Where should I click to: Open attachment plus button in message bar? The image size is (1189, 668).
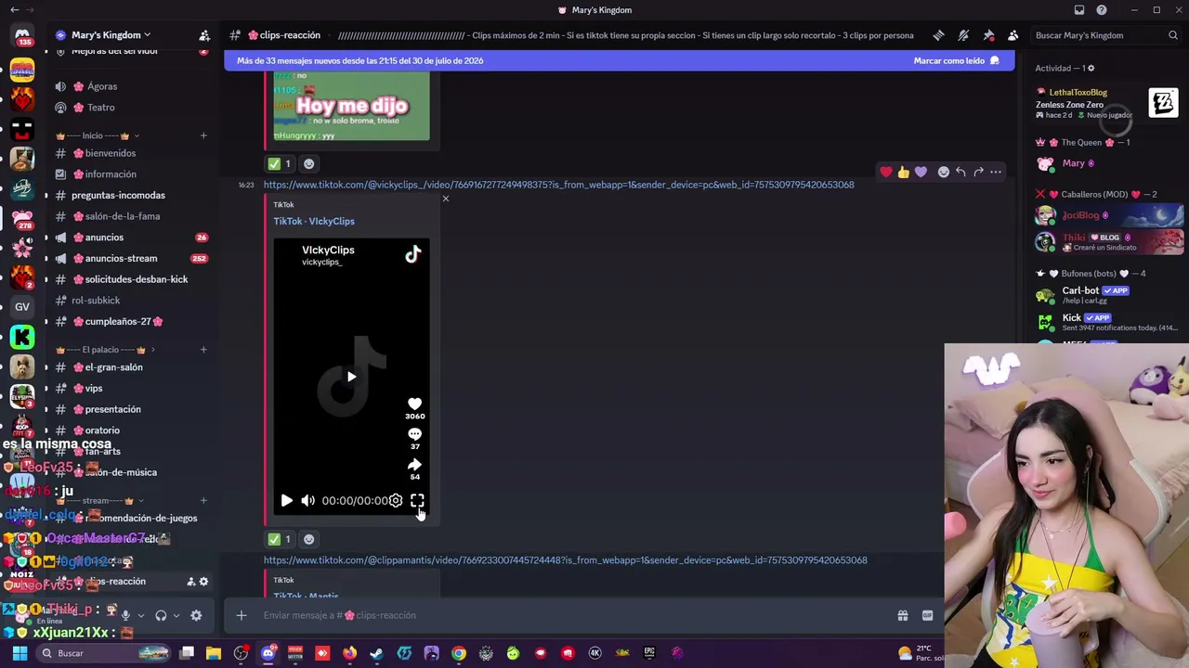(242, 615)
